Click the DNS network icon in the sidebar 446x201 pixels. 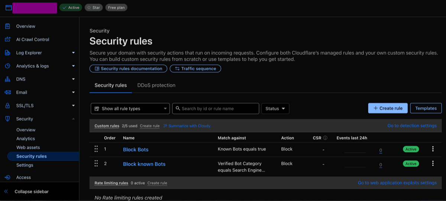[7, 79]
